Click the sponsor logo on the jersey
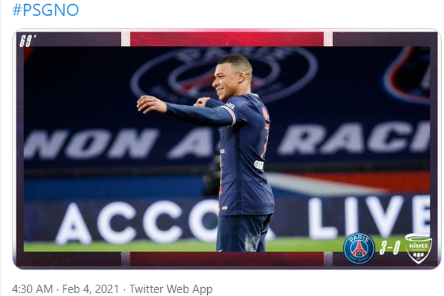The image size is (444, 296). [259, 165]
